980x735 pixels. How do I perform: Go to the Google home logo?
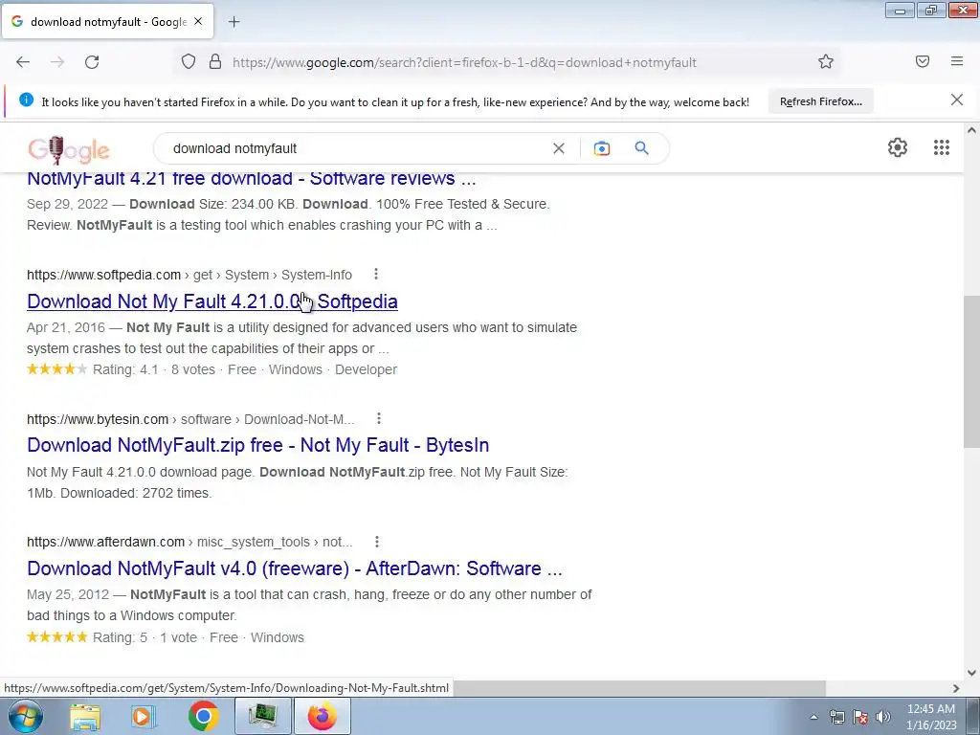point(69,150)
